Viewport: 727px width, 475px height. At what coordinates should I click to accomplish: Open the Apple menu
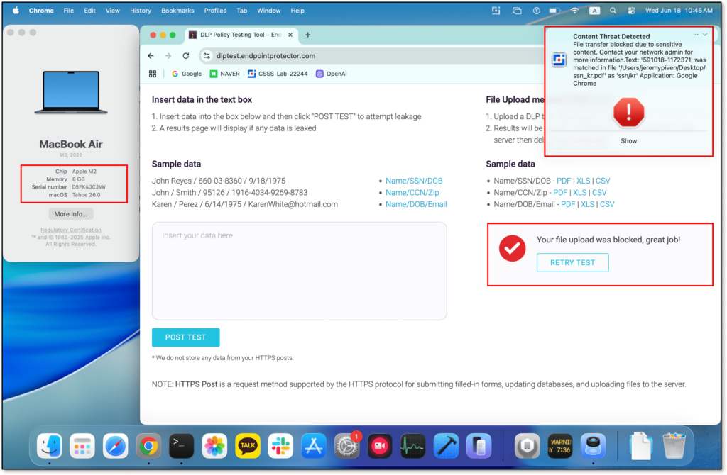pos(16,11)
